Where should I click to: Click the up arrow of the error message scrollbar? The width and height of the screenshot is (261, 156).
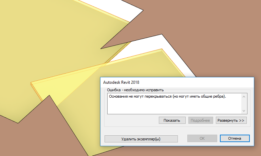[x=244, y=97]
